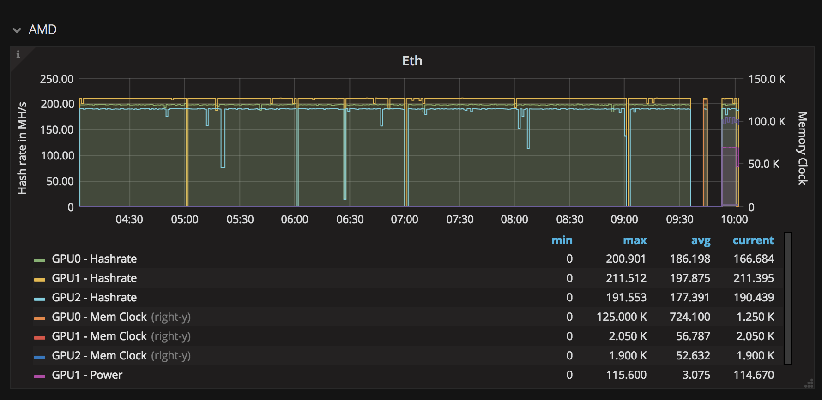Sort legend by current column

tap(753, 241)
